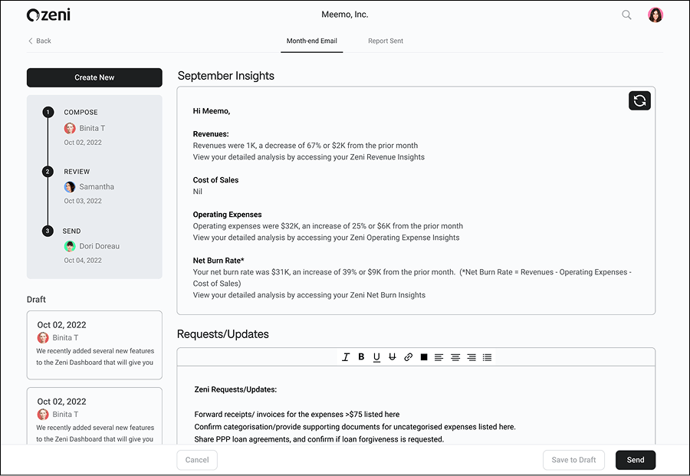Image resolution: width=690 pixels, height=476 pixels.
Task: Align text to the right
Action: (472, 357)
